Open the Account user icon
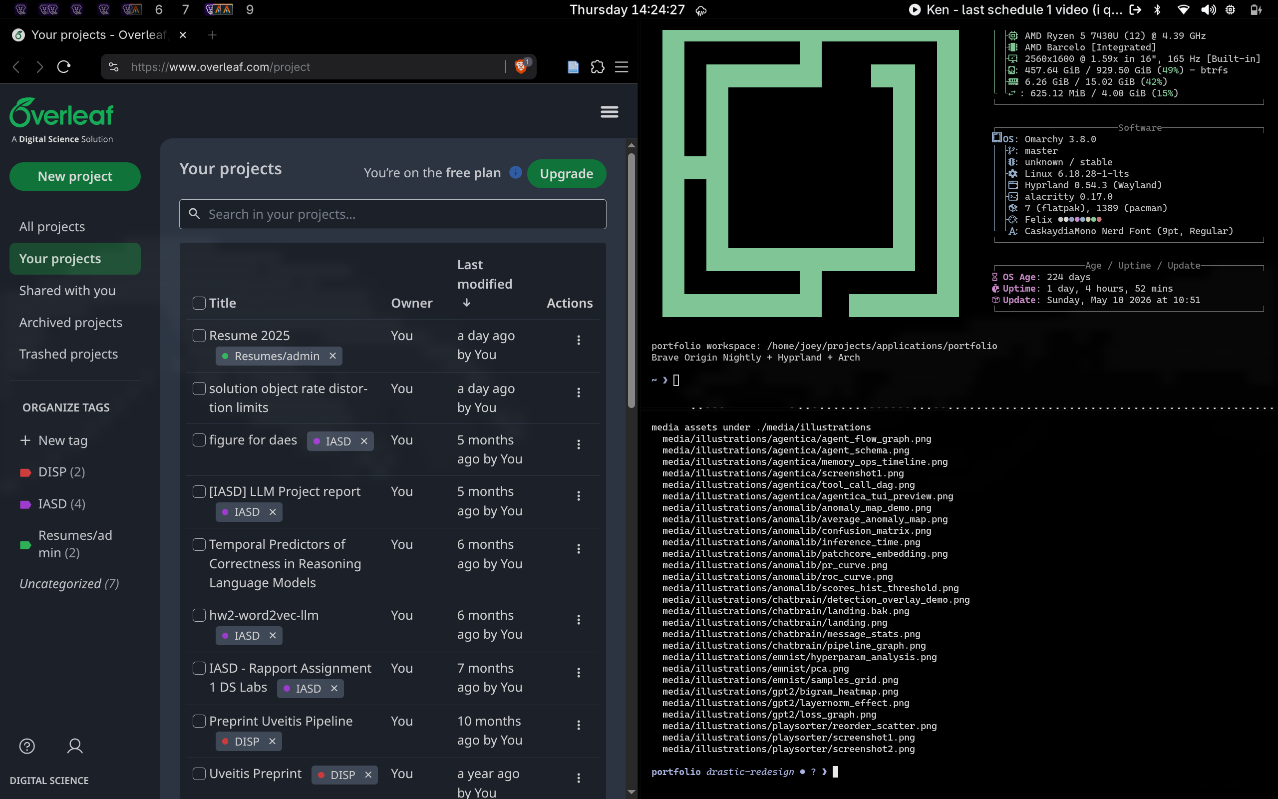Image resolution: width=1278 pixels, height=799 pixels. coord(75,746)
